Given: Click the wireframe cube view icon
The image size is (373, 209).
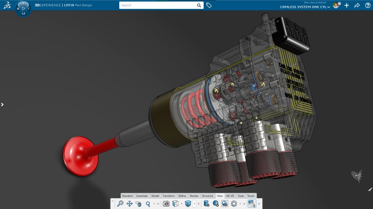Looking at the screenshot, I should tap(175, 204).
